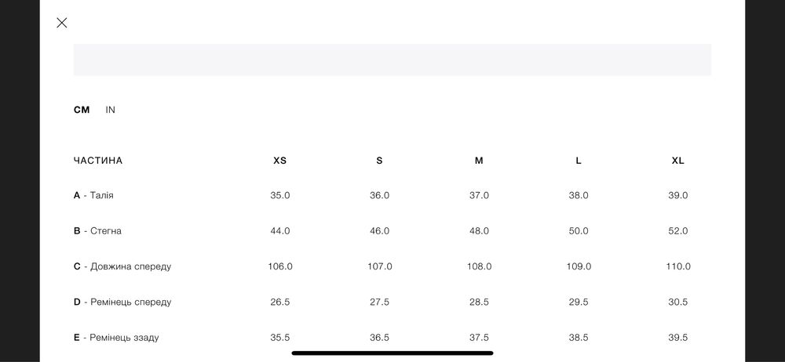Viewport: 785px width, 362px height.
Task: Select the L size column header
Action: pos(579,161)
